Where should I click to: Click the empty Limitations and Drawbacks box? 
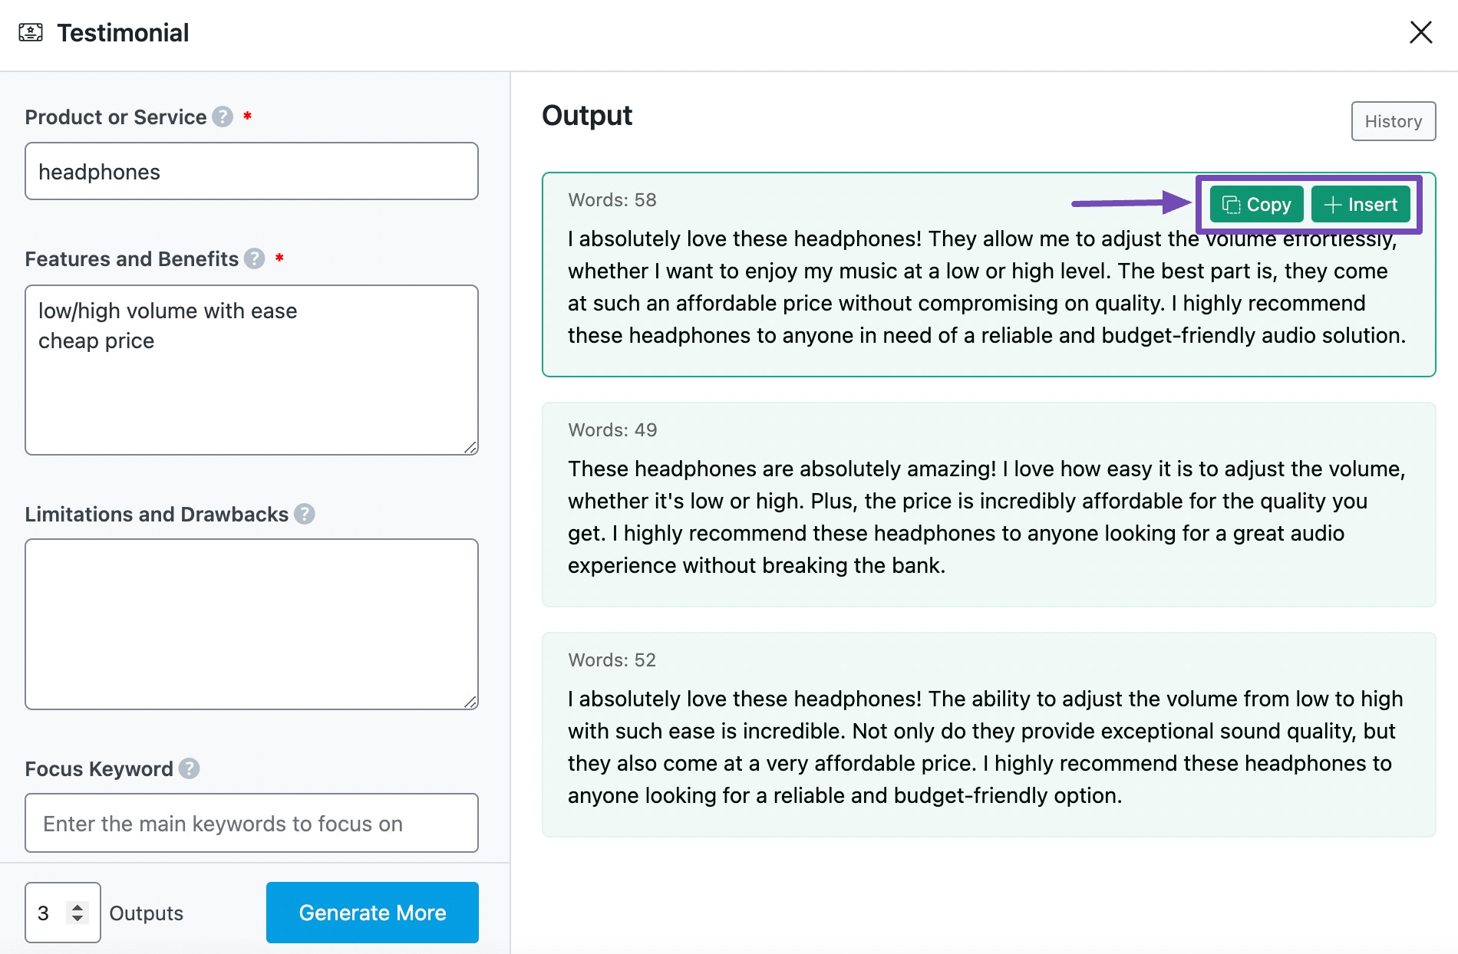[x=251, y=623]
